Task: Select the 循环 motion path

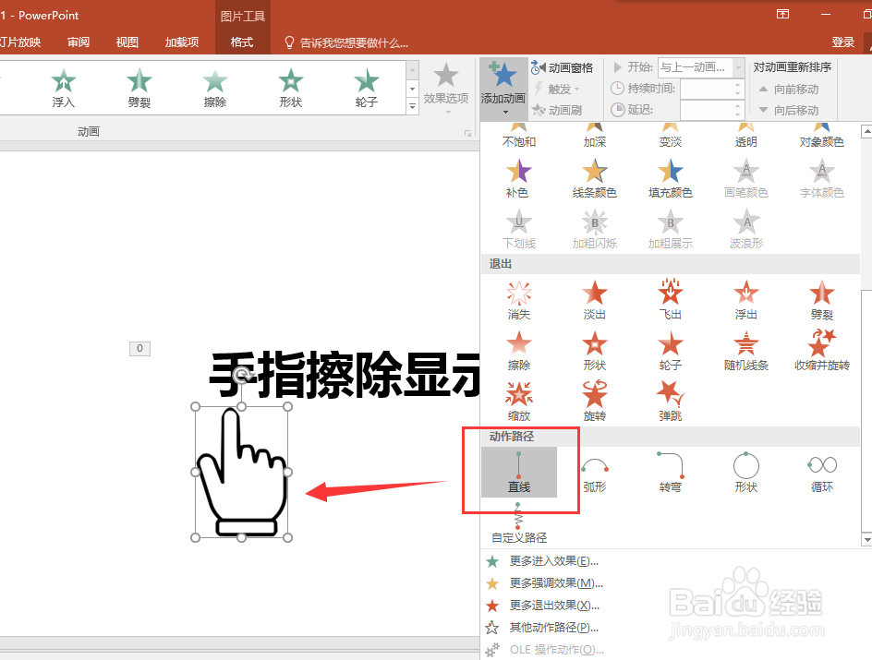Action: [x=821, y=473]
